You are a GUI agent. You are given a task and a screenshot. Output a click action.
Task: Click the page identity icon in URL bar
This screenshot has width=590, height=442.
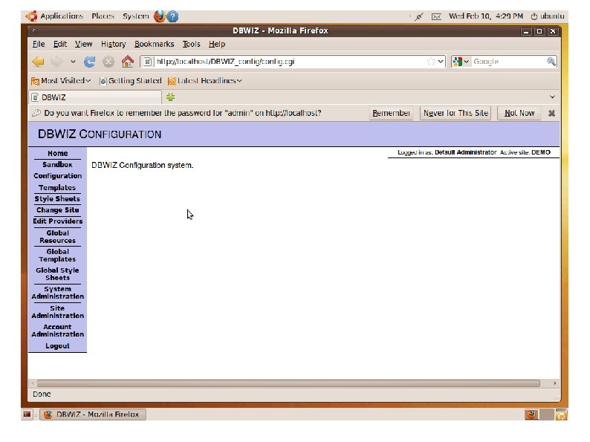[147, 62]
